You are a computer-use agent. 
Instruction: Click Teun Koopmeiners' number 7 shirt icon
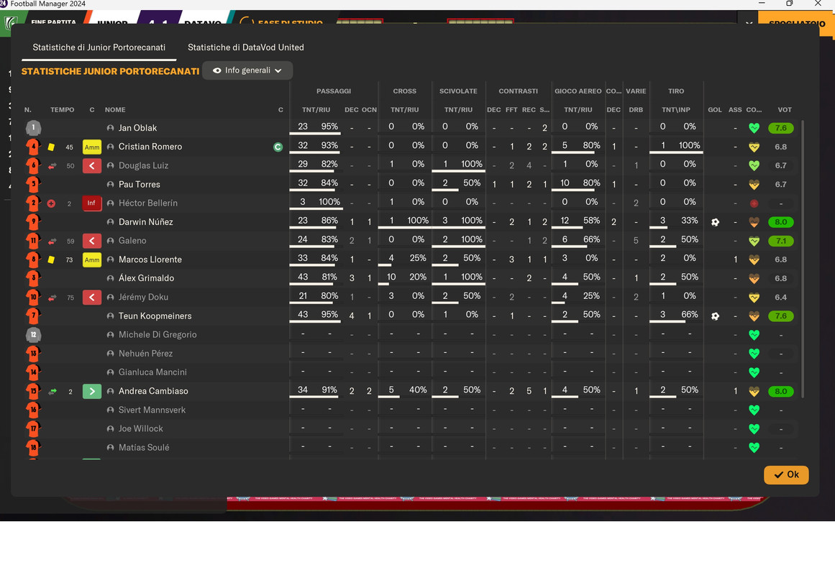pyautogui.click(x=33, y=316)
